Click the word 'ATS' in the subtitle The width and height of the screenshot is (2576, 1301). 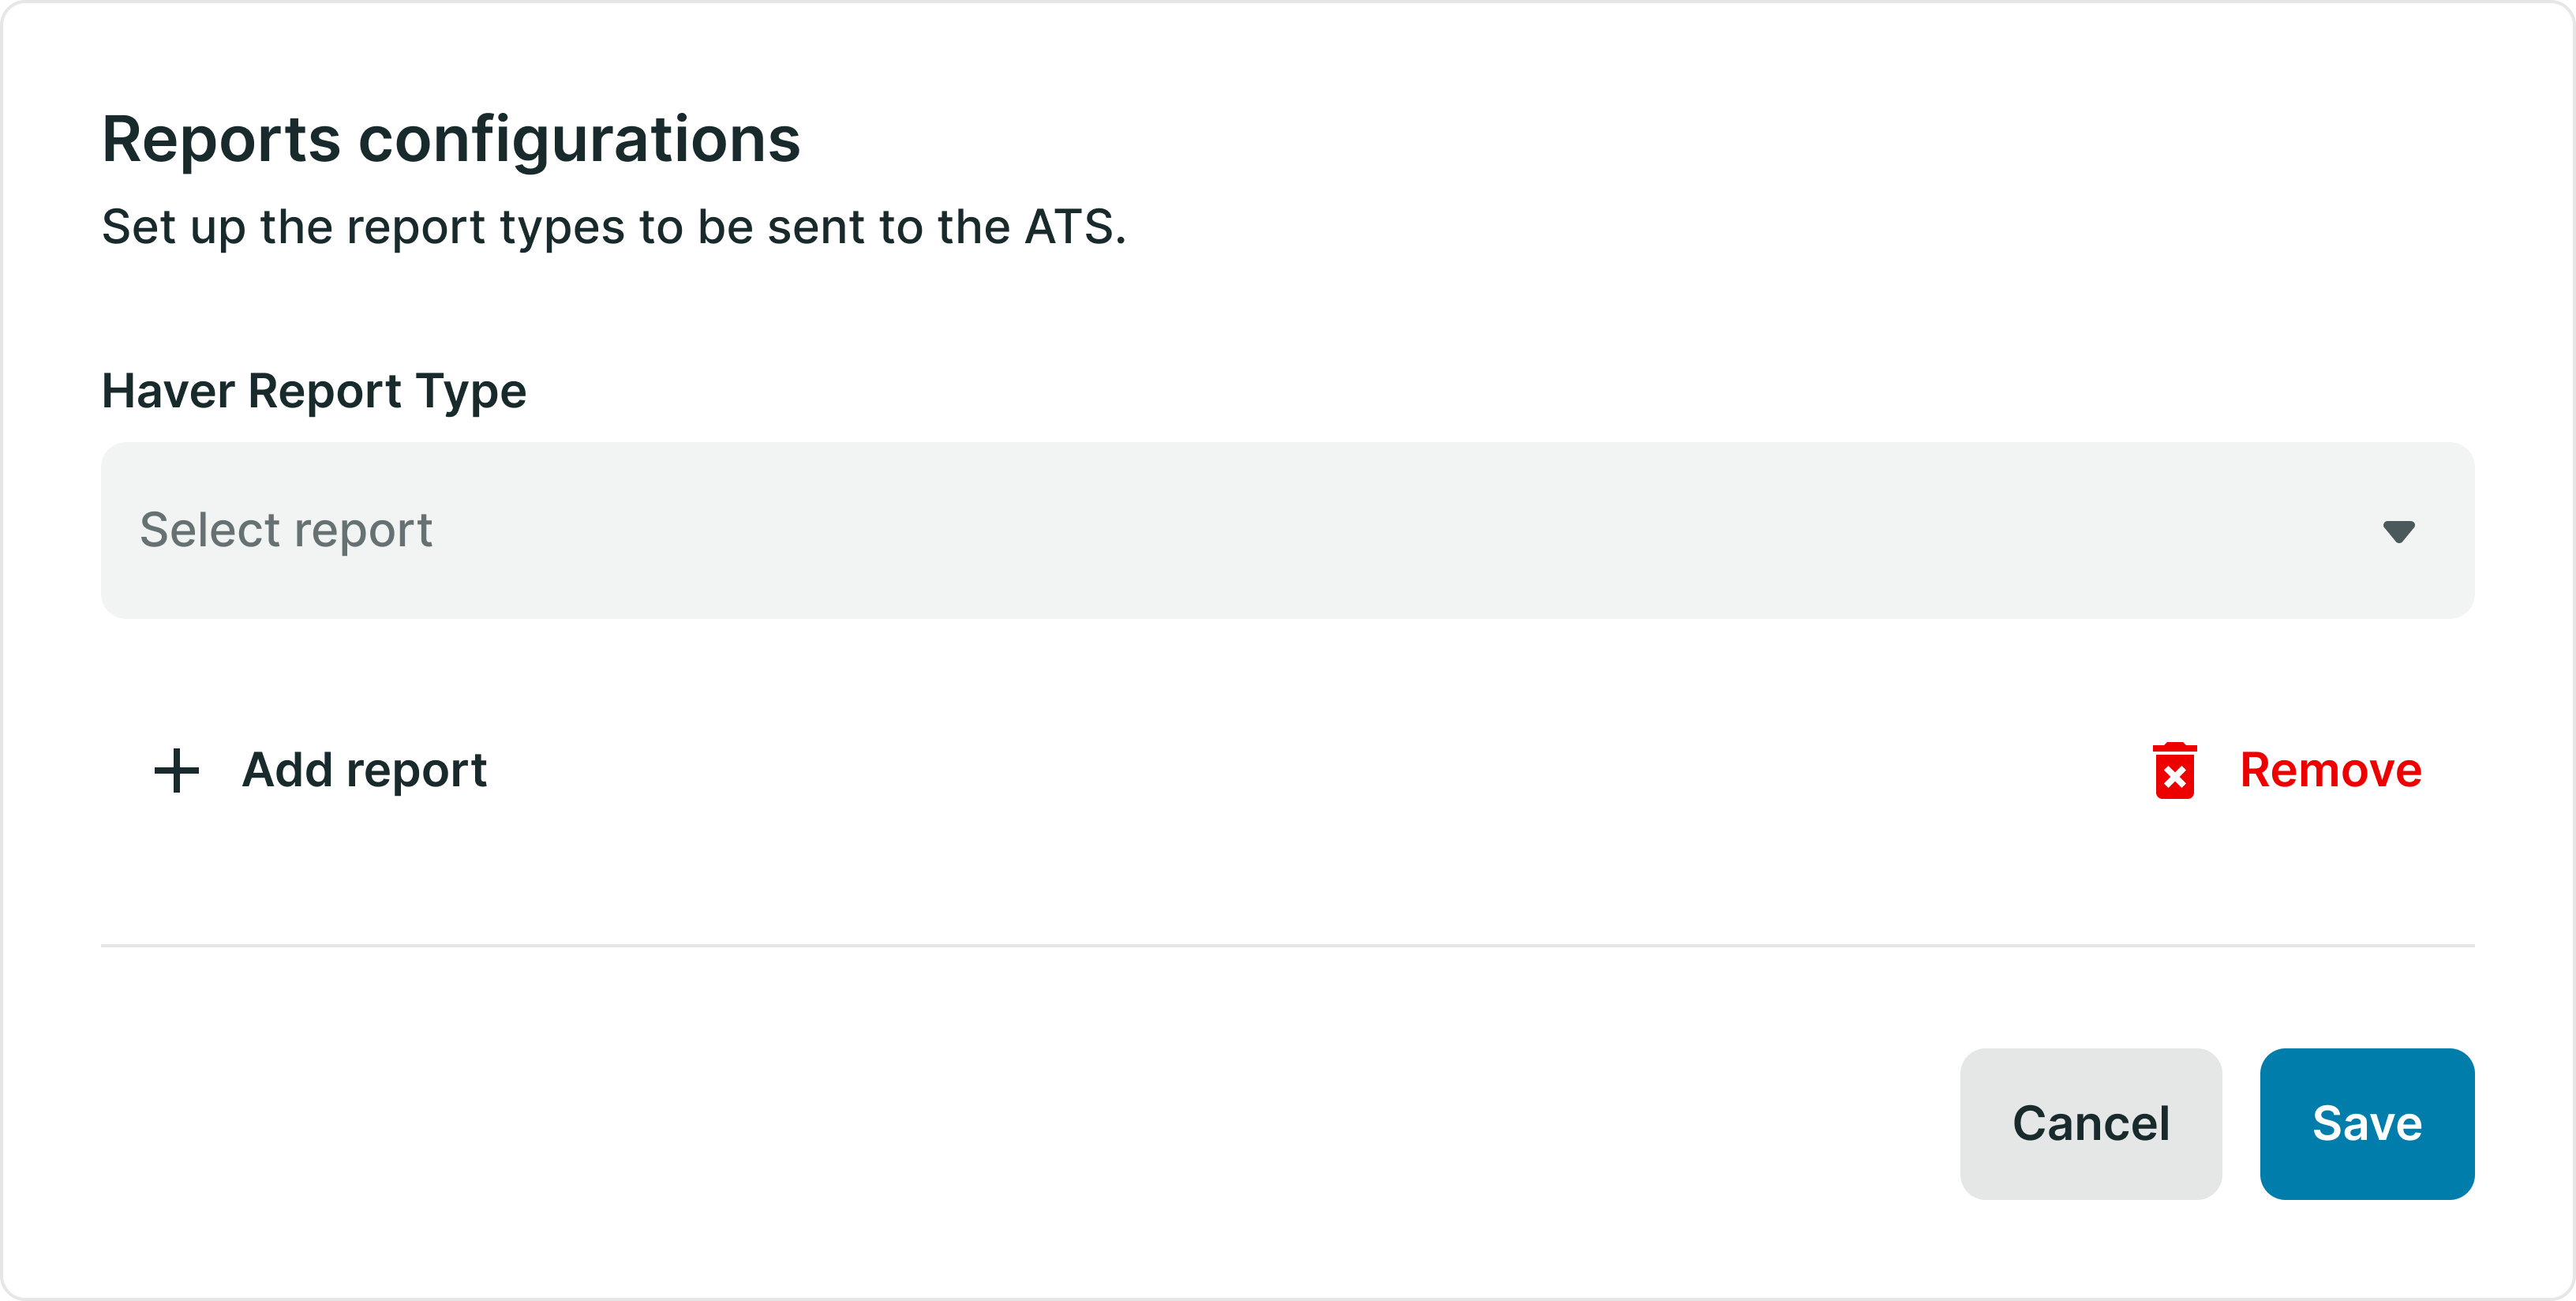1069,227
